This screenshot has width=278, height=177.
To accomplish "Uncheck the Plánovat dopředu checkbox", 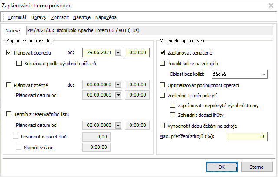I will [10, 53].
